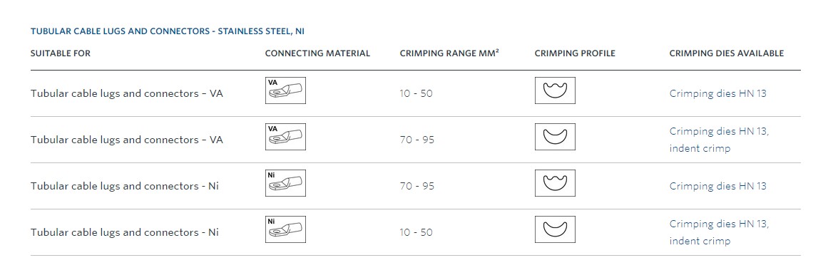
Task: Click crimping profile icon in Ni 10 - 50 row
Action: pos(555,229)
